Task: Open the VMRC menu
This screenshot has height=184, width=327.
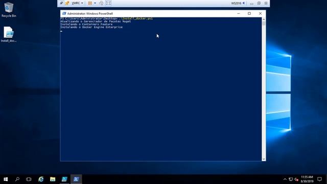Action: tap(77, 3)
